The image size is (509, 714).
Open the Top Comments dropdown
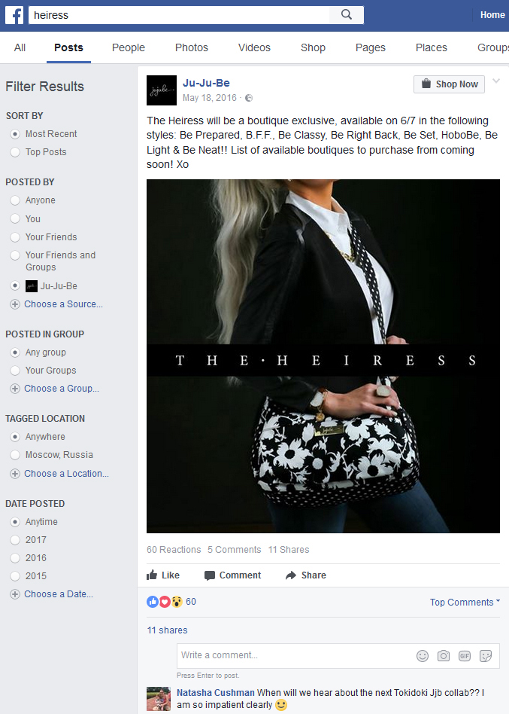465,602
